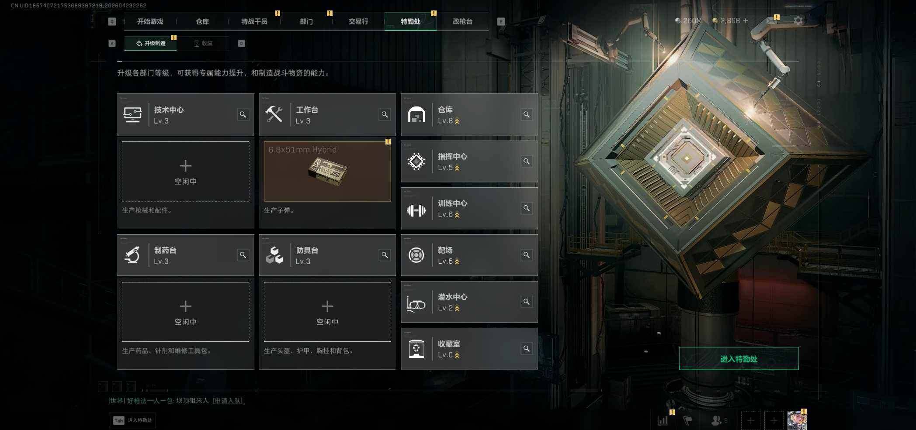Open the 收藏 sub-tab

point(203,43)
